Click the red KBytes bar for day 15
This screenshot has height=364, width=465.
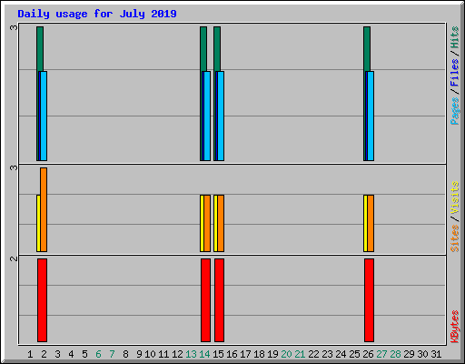point(219,300)
